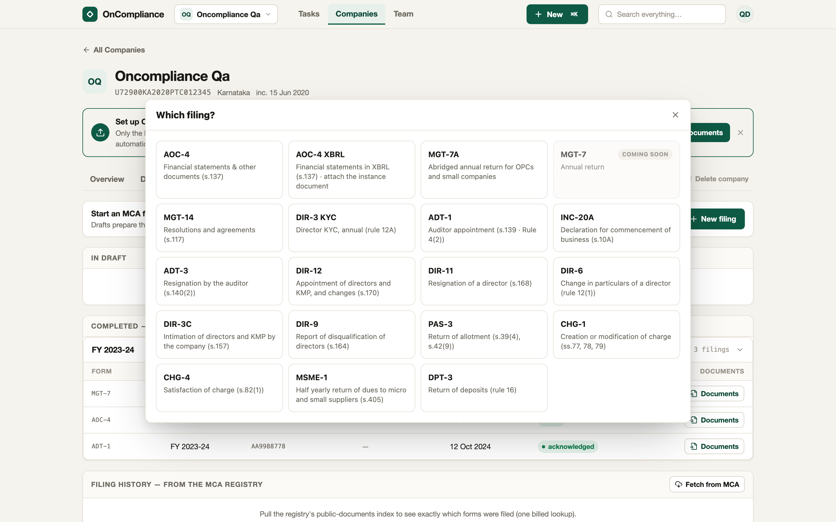The height and width of the screenshot is (522, 836).
Task: Open the Team tab
Action: point(403,14)
